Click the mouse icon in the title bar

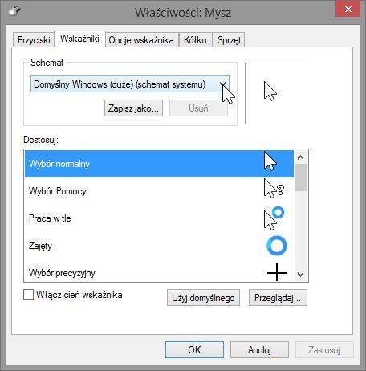click(x=14, y=11)
